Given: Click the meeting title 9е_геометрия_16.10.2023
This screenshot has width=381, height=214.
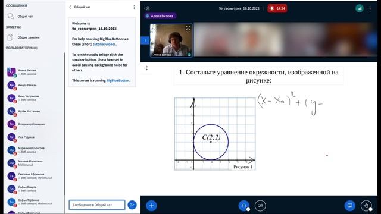Looking at the screenshot, I should [239, 8].
